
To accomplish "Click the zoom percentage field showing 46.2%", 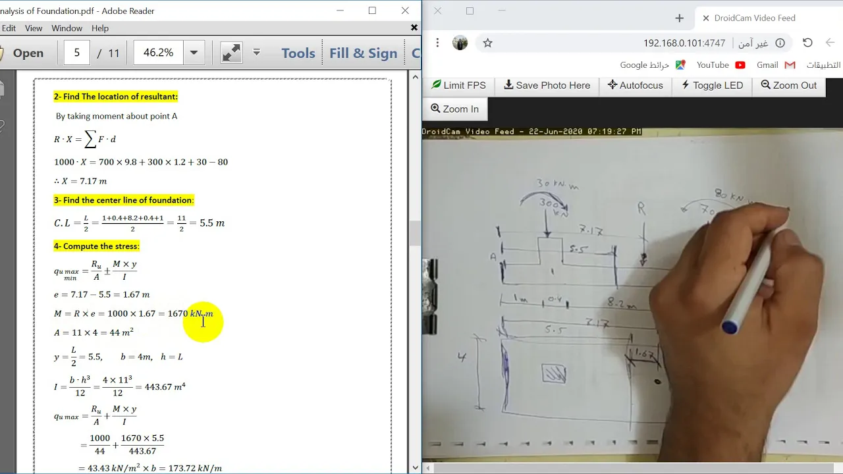I will pyautogui.click(x=158, y=53).
